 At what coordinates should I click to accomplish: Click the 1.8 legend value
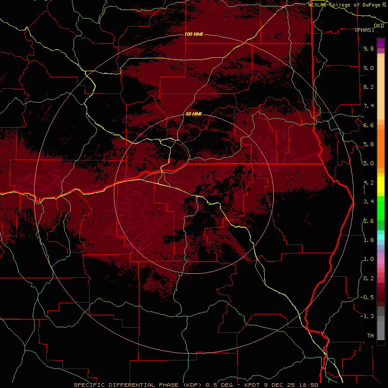[369, 240]
